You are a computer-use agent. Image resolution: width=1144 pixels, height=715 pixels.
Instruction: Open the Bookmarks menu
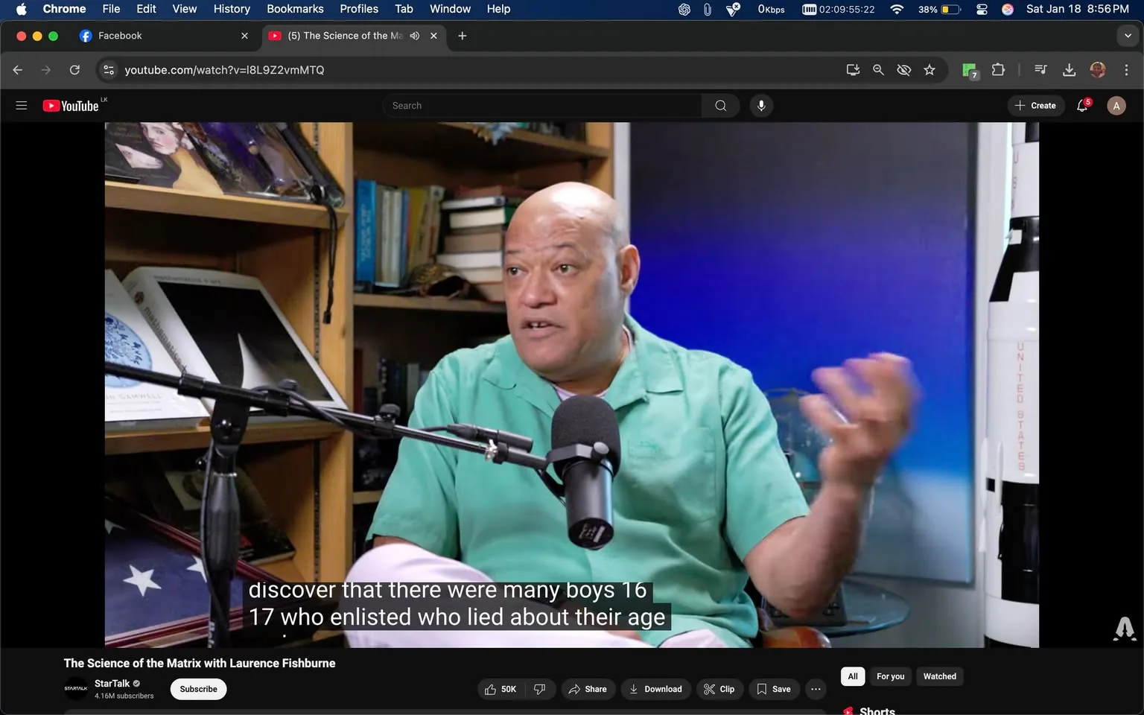(x=294, y=8)
